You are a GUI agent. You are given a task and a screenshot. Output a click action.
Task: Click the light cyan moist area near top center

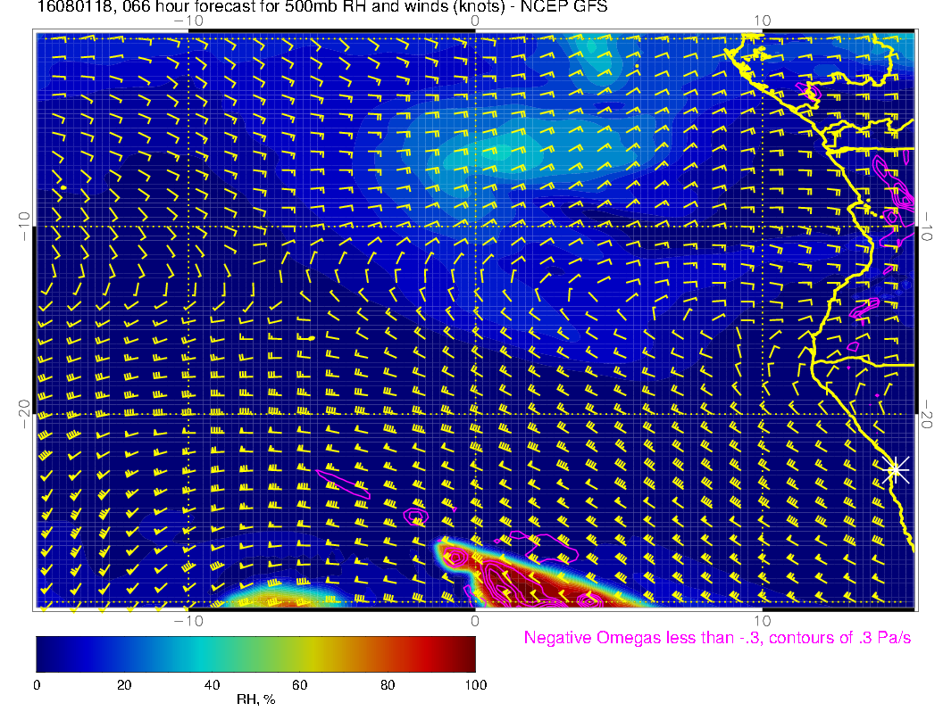(x=509, y=147)
